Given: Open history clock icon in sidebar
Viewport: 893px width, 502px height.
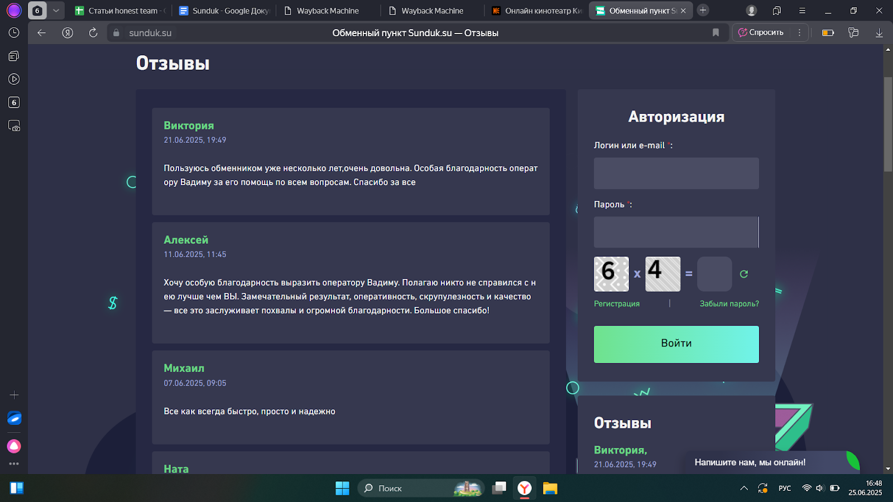Looking at the screenshot, I should click(14, 33).
